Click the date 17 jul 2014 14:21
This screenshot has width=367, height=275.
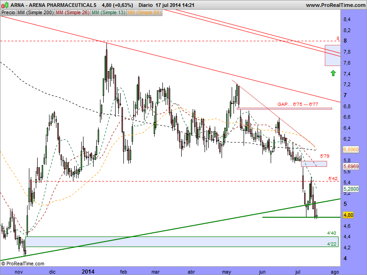pyautogui.click(x=174, y=5)
